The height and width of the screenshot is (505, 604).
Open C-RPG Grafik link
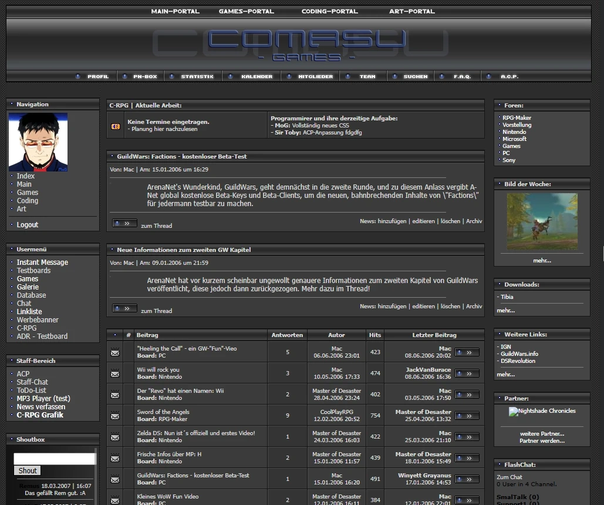point(40,415)
